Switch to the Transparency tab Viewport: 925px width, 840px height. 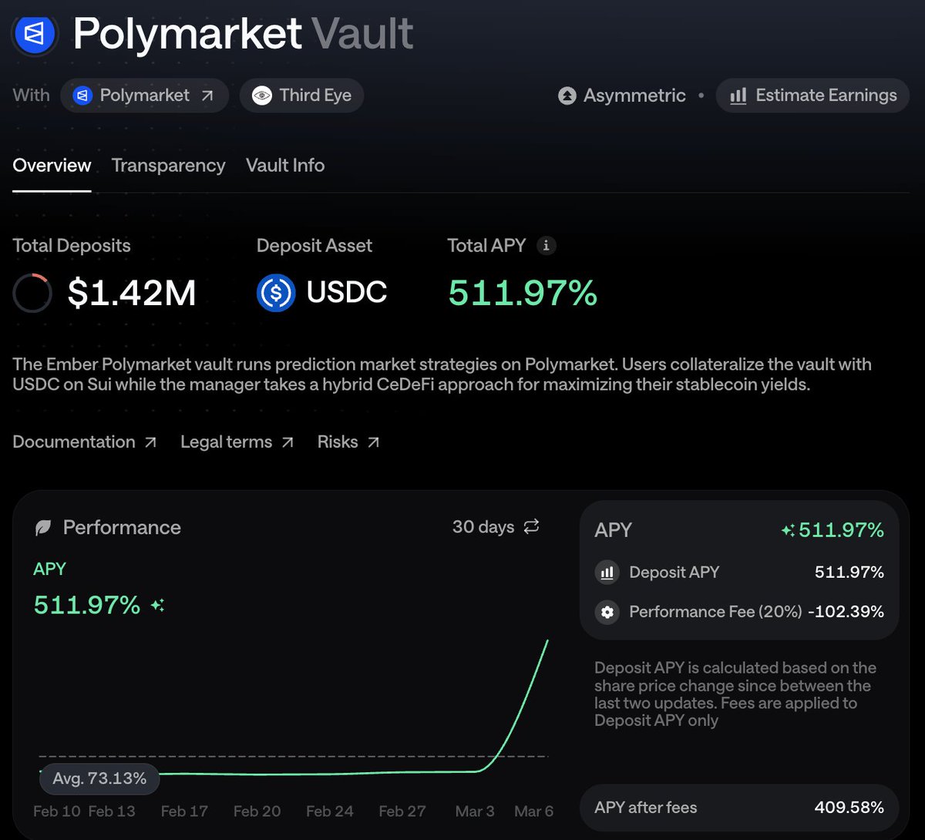tap(168, 166)
